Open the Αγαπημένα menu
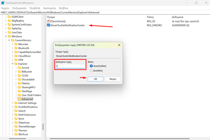210x140 pixels. click(x=49, y=8)
